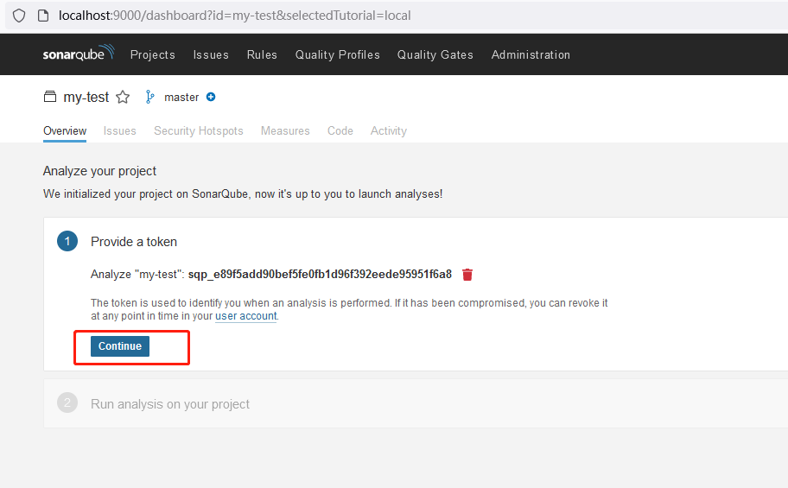Select the master branch label
788x488 pixels.
tap(181, 98)
